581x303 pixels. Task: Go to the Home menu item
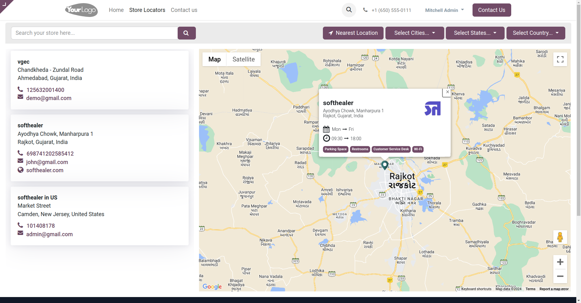(116, 10)
